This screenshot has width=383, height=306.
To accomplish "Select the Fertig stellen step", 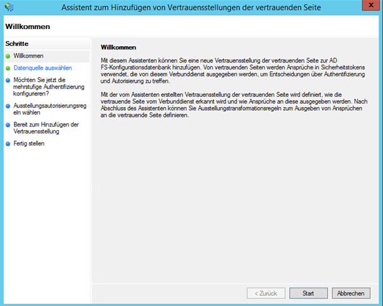I will [x=29, y=144].
